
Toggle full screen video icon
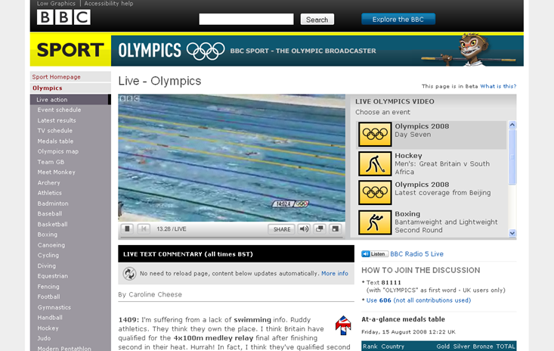336,229
